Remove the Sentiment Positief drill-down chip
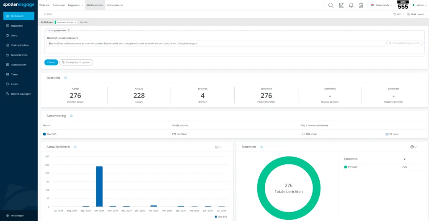Viewport: 429px width, 221px height. (75, 22)
